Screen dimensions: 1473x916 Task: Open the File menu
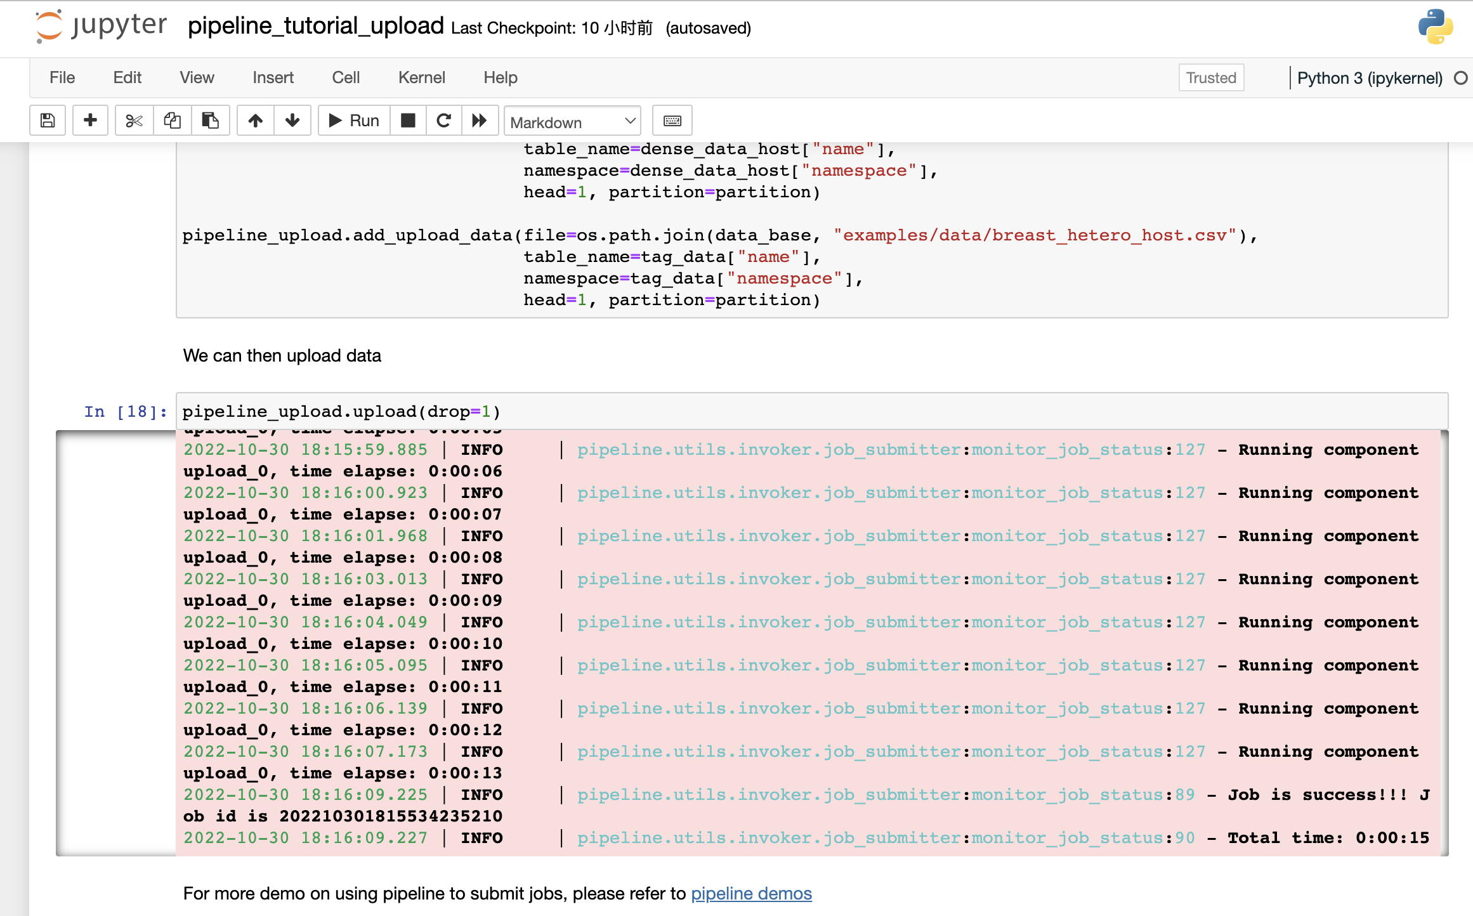click(x=62, y=77)
